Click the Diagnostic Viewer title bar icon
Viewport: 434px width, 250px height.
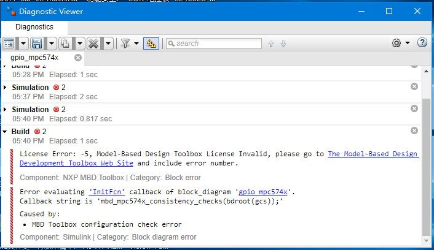(x=11, y=11)
